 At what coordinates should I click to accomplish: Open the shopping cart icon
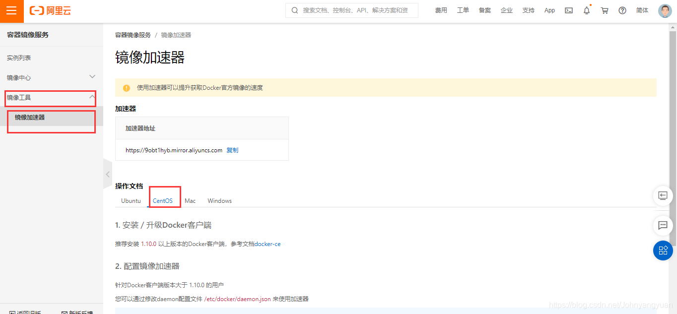(x=604, y=10)
